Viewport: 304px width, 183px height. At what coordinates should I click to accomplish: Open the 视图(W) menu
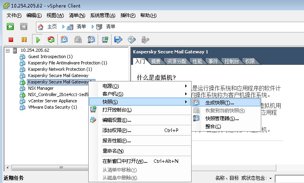[x=55, y=15]
